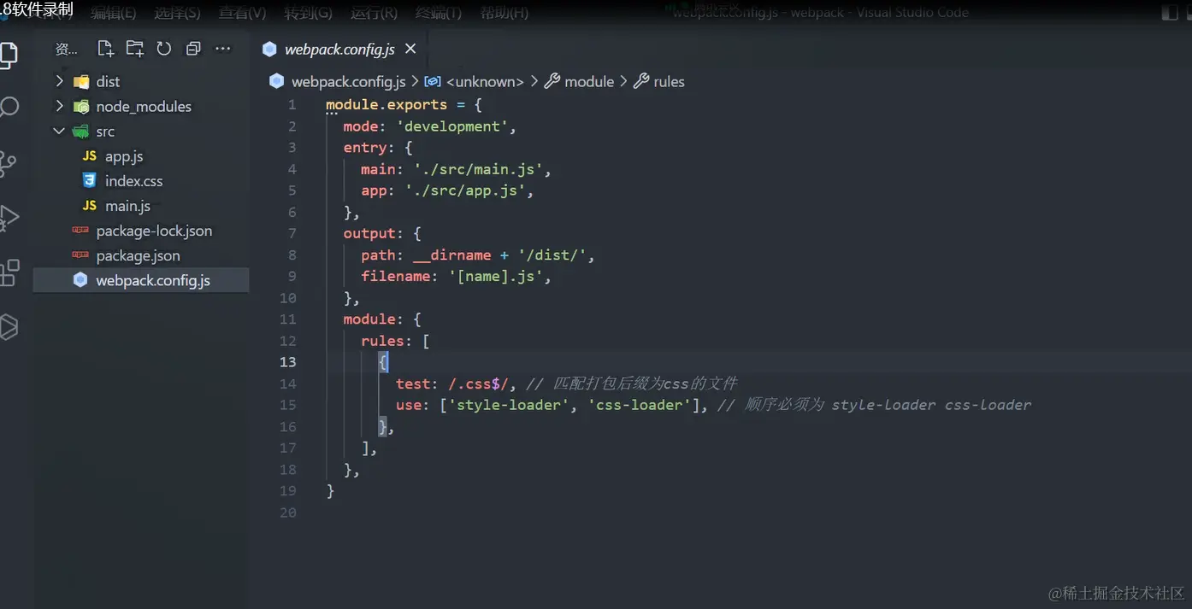Create a new folder in Explorer
Screen dimensions: 1192x609
point(135,49)
